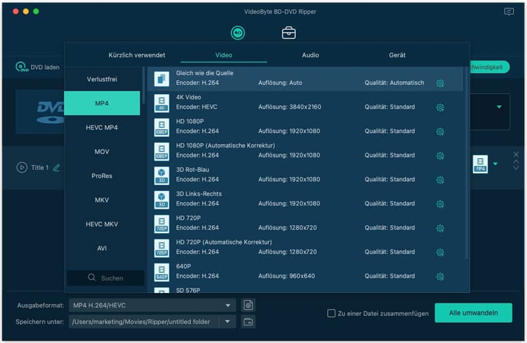Click the Suchen search field
Viewport: 527px width, 343px height.
point(105,278)
